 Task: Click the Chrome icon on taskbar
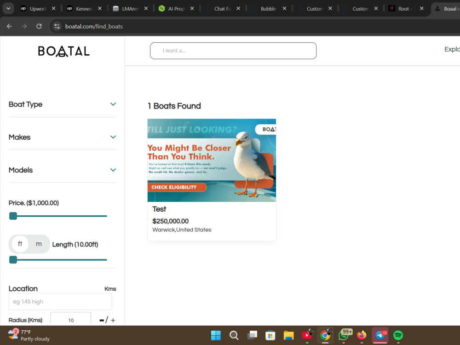coord(325,335)
